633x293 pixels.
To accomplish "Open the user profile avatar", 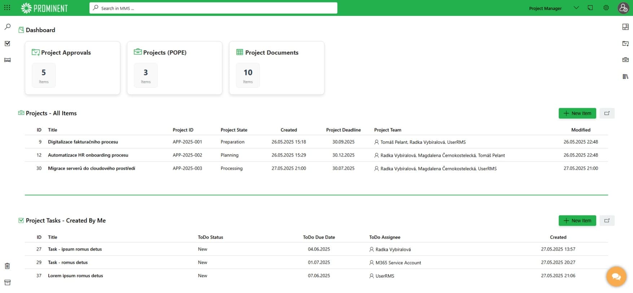I will point(623,8).
